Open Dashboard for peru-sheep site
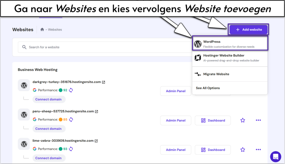 click(x=213, y=120)
